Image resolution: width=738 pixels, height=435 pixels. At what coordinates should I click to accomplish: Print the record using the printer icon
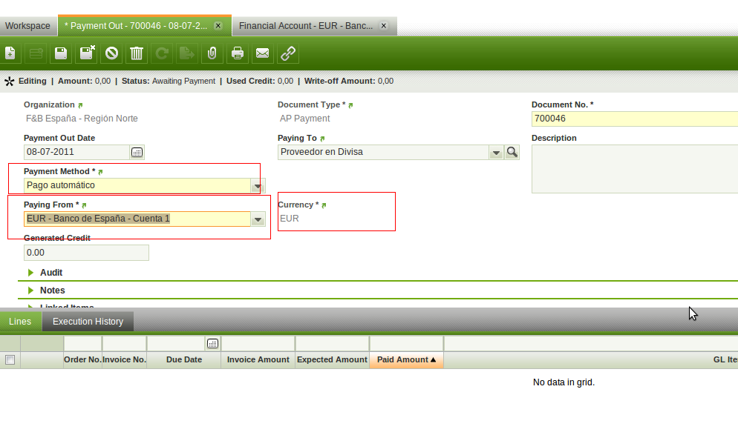238,53
